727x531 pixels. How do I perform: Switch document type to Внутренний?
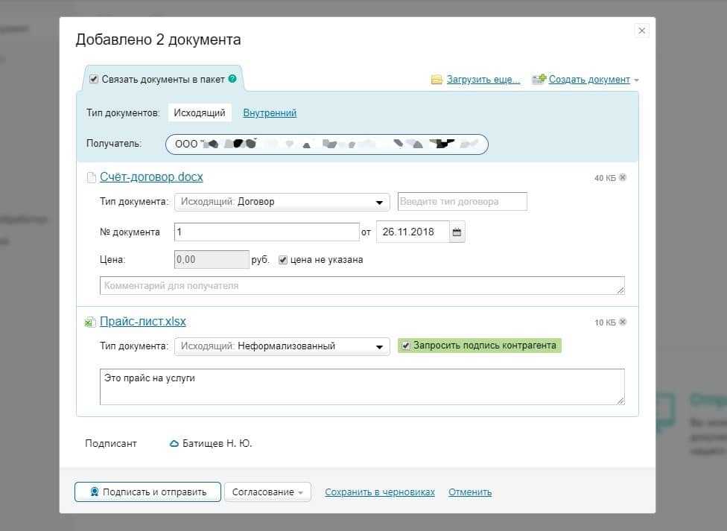270,113
